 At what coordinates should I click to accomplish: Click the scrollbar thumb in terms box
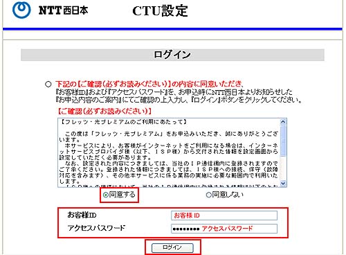coord(283,141)
